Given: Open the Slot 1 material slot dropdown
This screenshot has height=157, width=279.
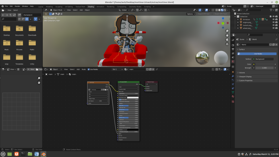Looking at the screenshot, I should 117,69.
